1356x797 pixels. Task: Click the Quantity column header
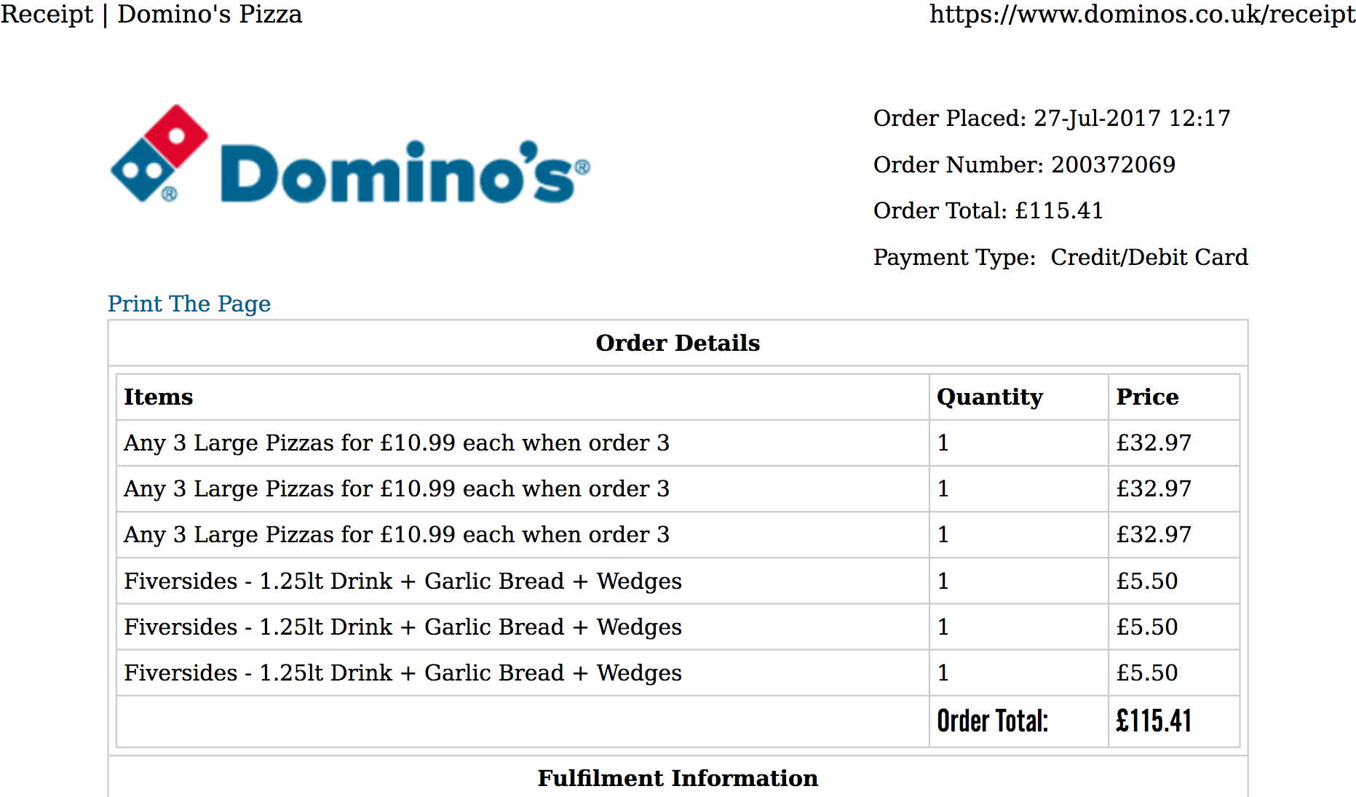990,397
